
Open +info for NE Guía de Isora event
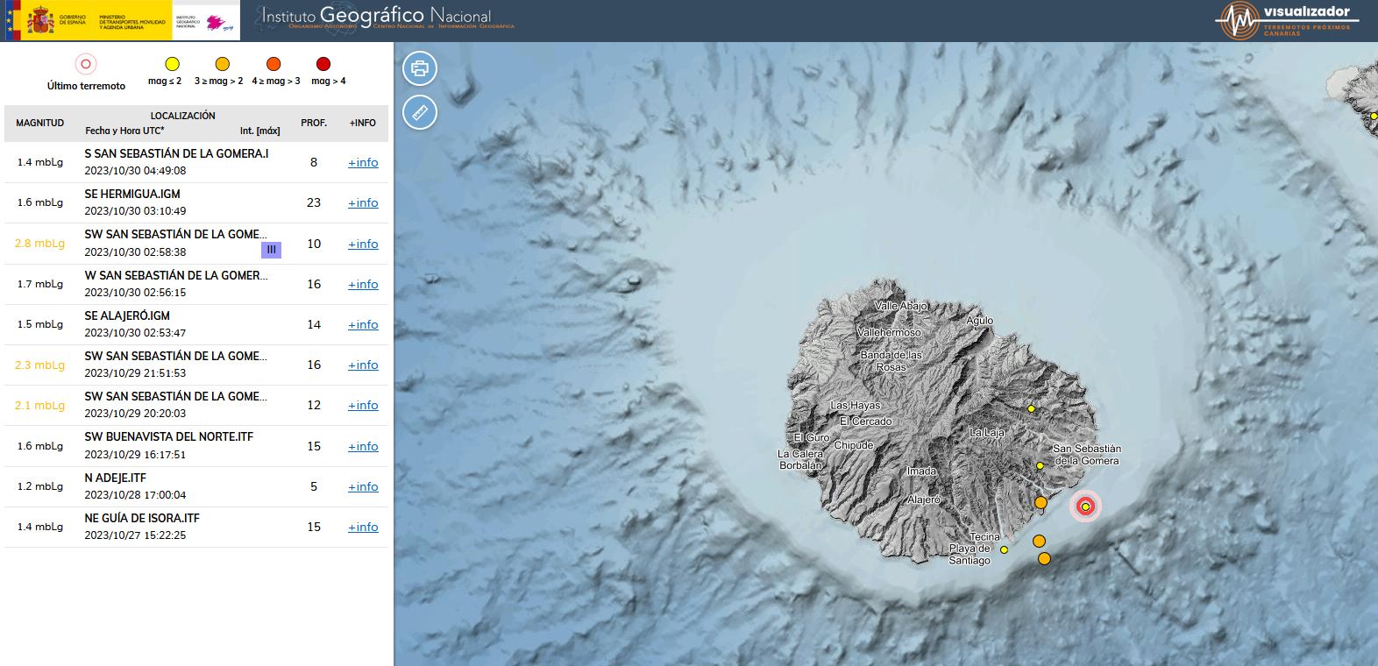pyautogui.click(x=363, y=527)
